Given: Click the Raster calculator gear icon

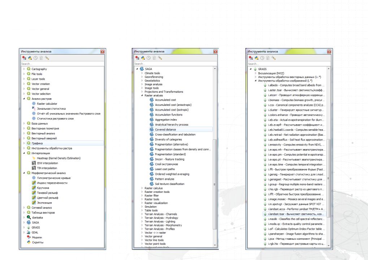Looking at the screenshot, I should 34,104.
